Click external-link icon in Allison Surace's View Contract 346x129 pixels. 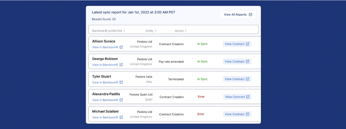pyautogui.click(x=247, y=44)
